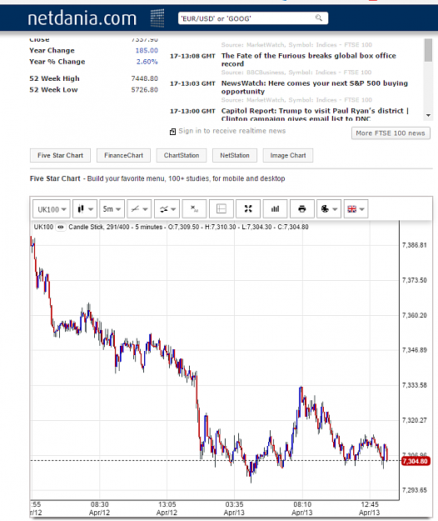Screen dimensions: 438x521
Task: Click the Year % Change value 2.60%
Action: coord(147,62)
